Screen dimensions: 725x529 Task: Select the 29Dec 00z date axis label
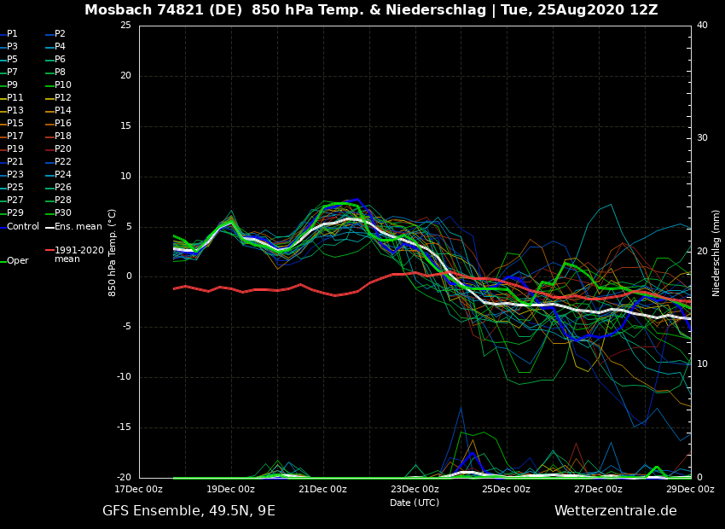tap(690, 490)
